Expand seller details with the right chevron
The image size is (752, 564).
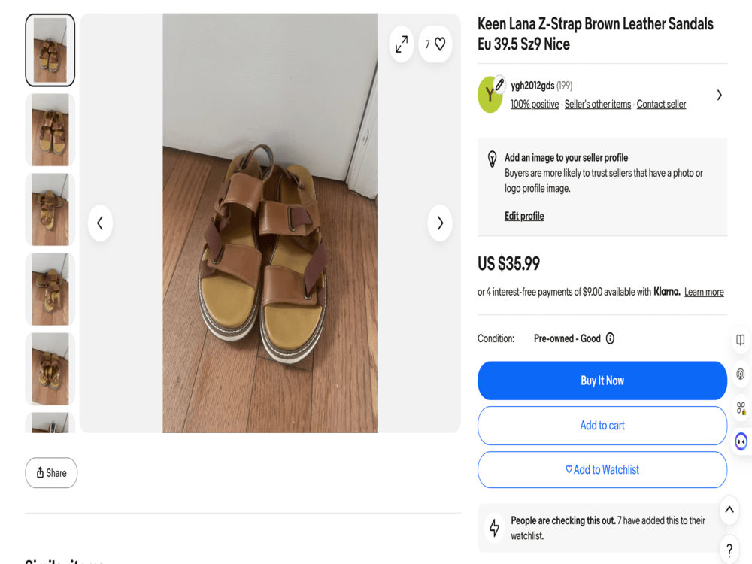(720, 95)
